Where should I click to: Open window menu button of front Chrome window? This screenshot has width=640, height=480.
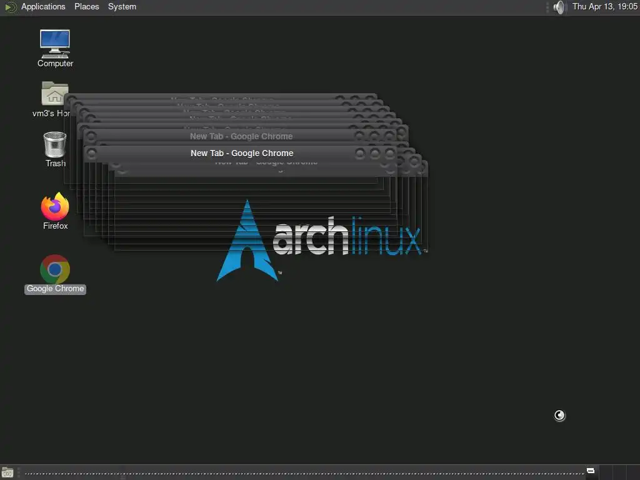click(x=92, y=154)
